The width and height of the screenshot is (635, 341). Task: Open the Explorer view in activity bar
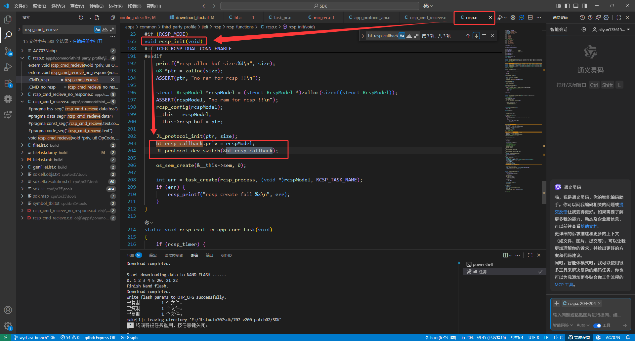8,19
